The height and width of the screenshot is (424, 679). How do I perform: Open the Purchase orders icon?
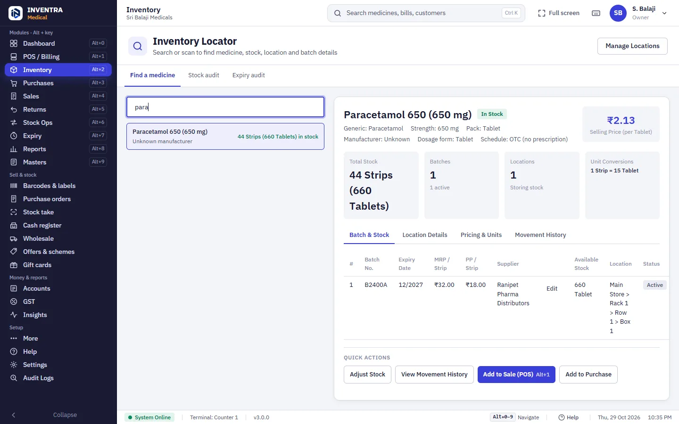(x=14, y=199)
